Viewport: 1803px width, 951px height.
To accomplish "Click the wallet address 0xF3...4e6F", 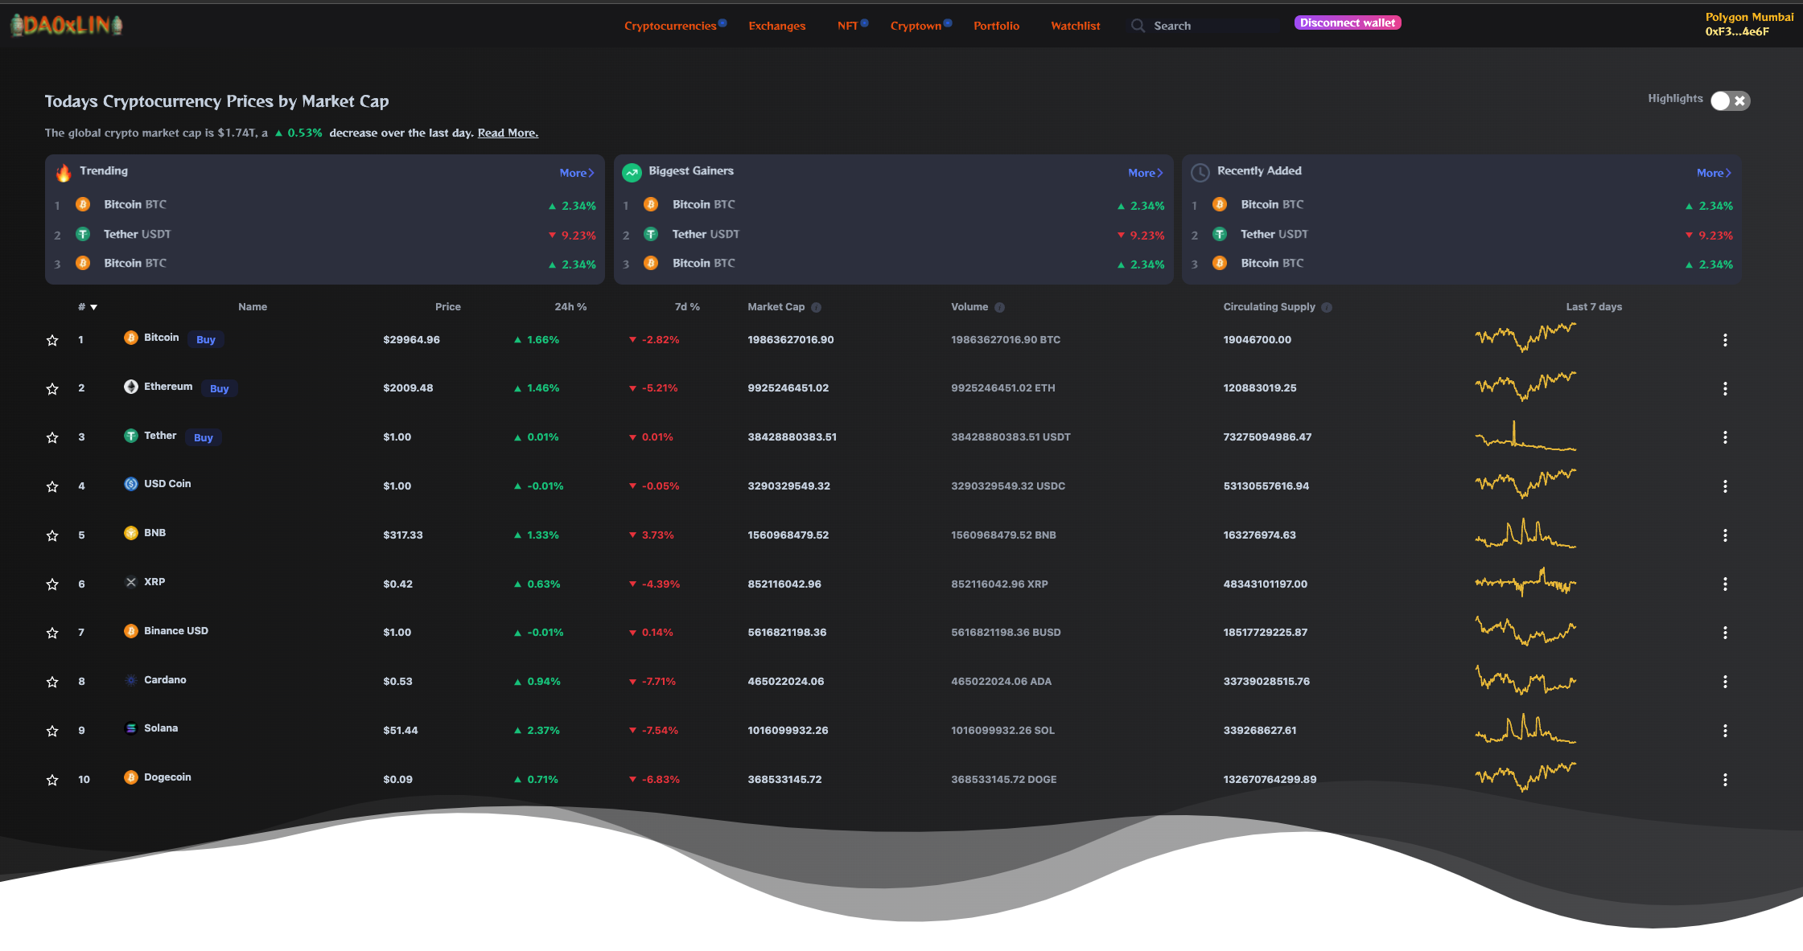I will click(1737, 31).
